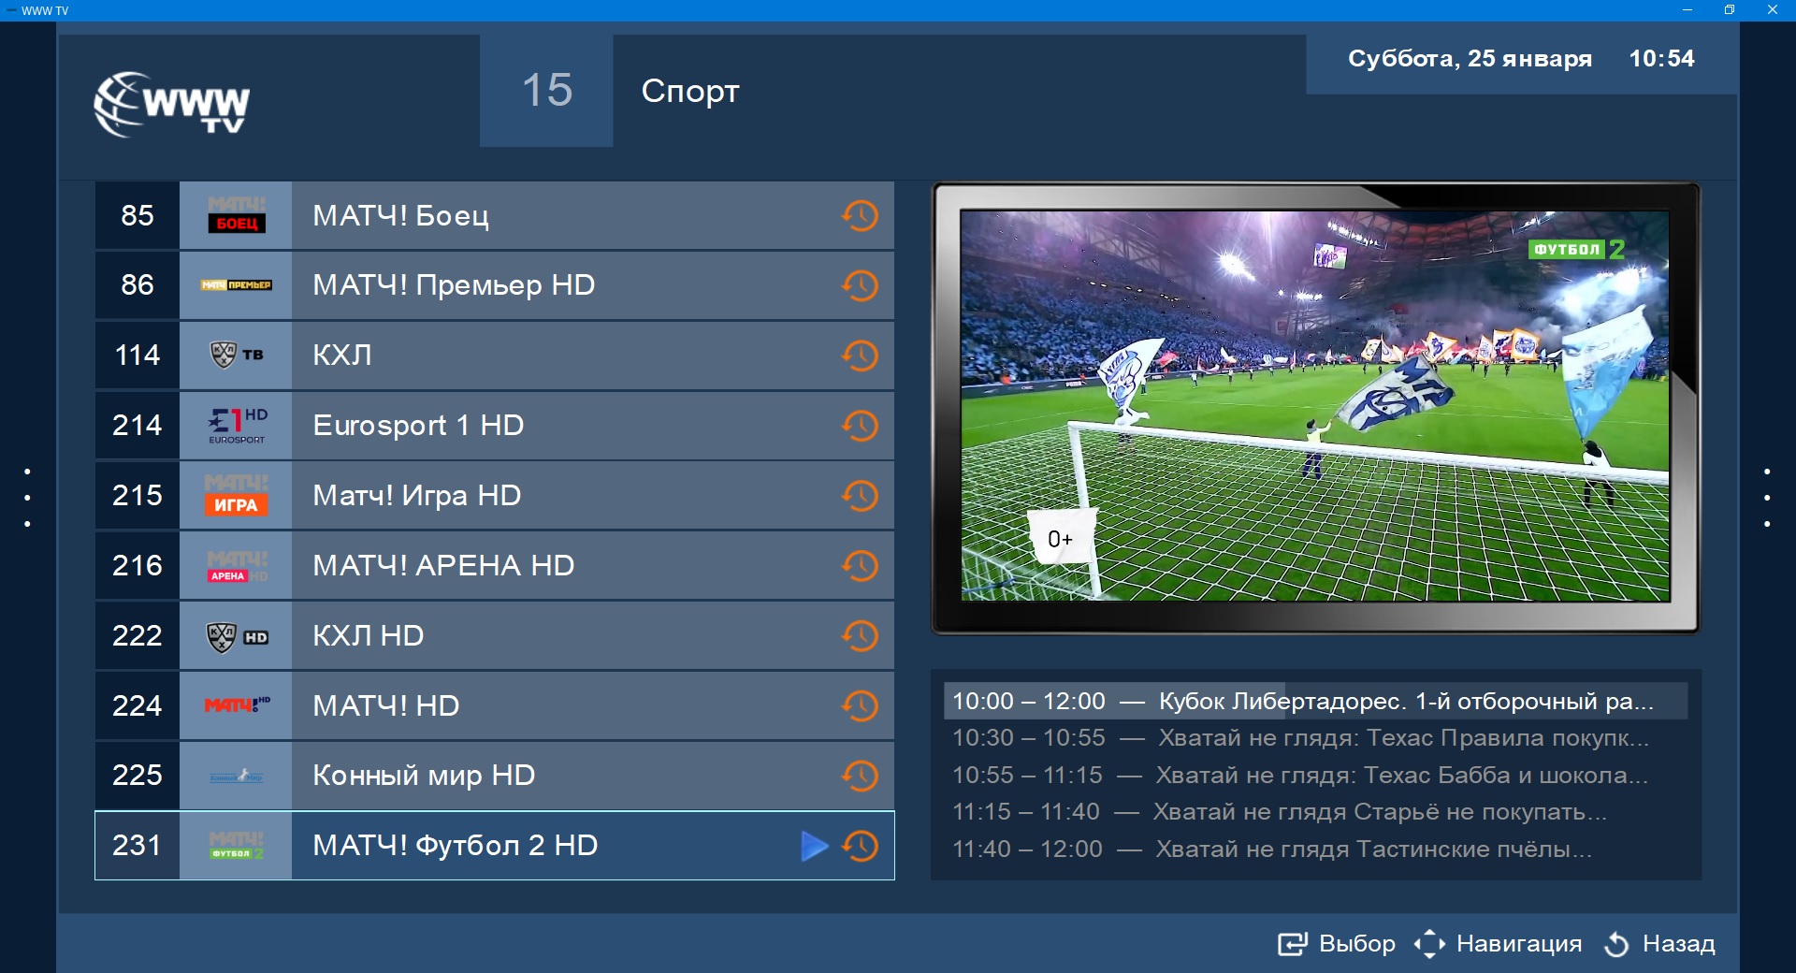Click history icon on Eurosport 1 HD row
The height and width of the screenshot is (973, 1796).
860,426
